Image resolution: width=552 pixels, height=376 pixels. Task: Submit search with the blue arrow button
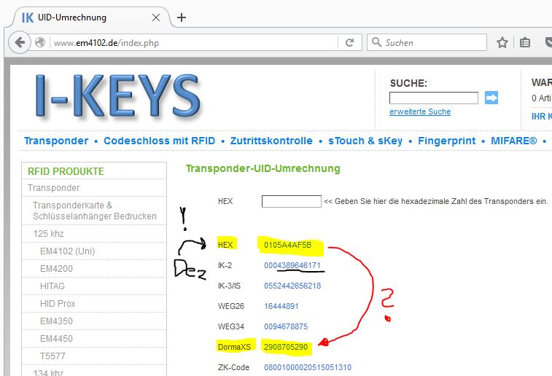tap(491, 98)
